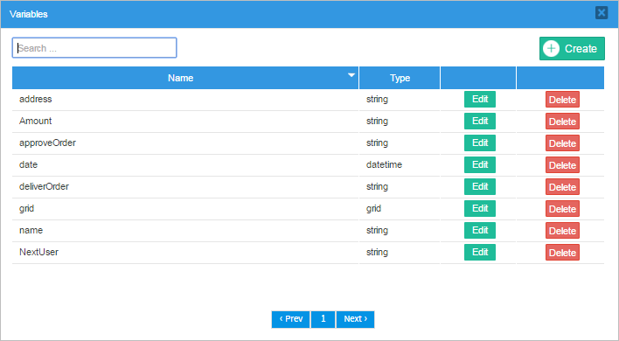Delete the address variable
The height and width of the screenshot is (341, 619).
(562, 100)
